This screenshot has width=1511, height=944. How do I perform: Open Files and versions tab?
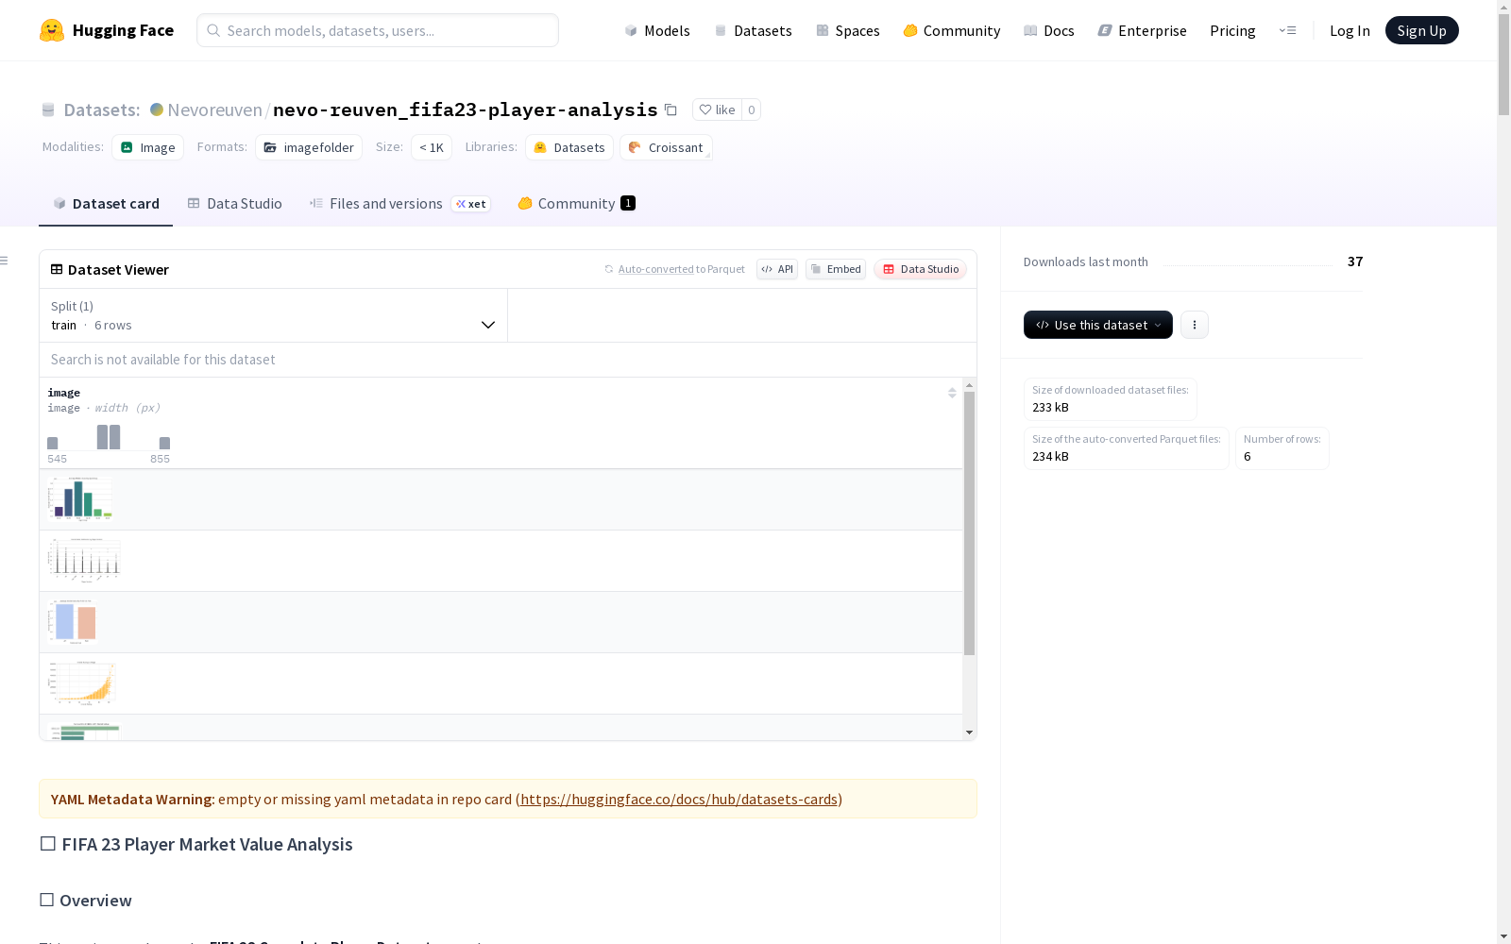click(x=399, y=203)
